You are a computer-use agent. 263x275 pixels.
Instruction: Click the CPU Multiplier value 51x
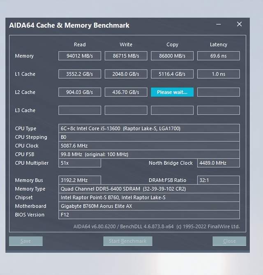[x=80, y=163]
